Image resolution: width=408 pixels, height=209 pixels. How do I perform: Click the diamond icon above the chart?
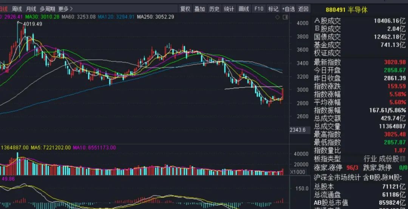coord(278,17)
